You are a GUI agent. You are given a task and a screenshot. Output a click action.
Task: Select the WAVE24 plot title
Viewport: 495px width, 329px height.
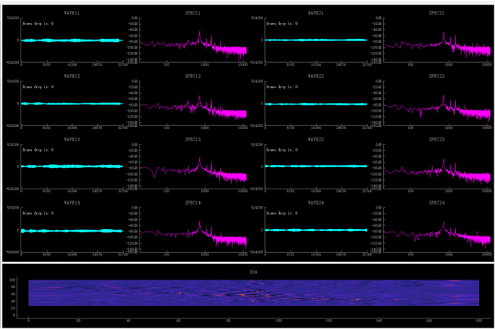[317, 202]
